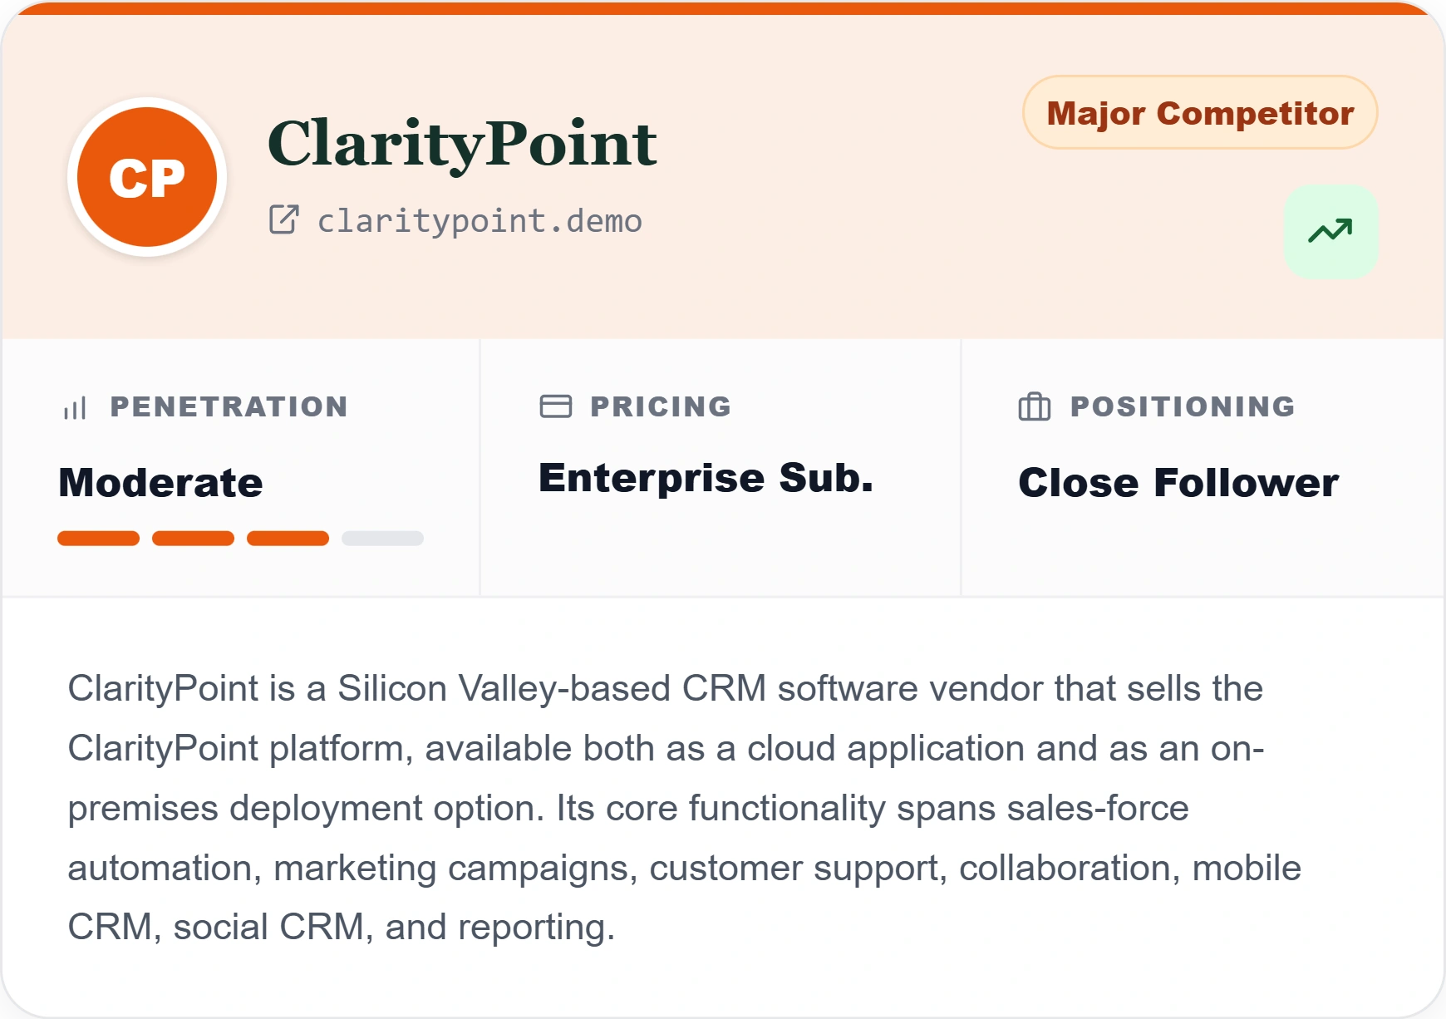This screenshot has height=1019, width=1446.
Task: Click the credit card icon next to Pricing
Action: pyautogui.click(x=556, y=406)
